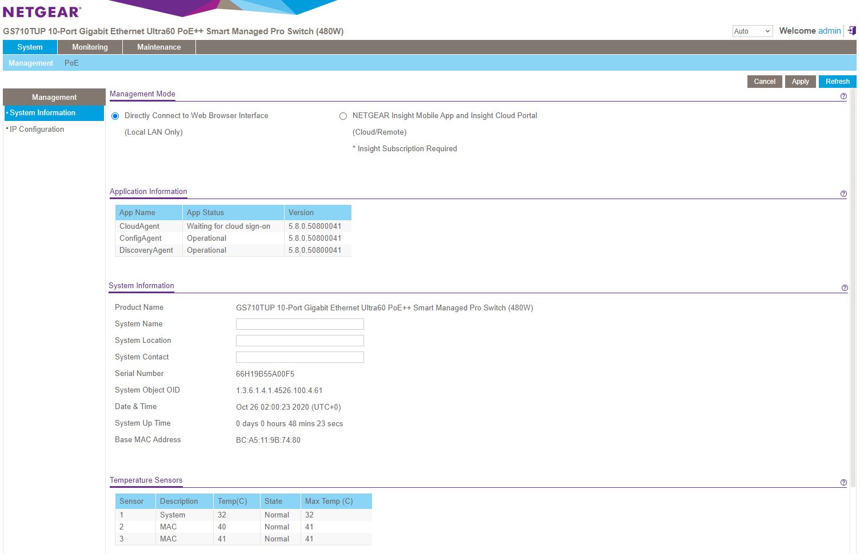Click the admin username link
This screenshot has height=554, width=860.
829,31
